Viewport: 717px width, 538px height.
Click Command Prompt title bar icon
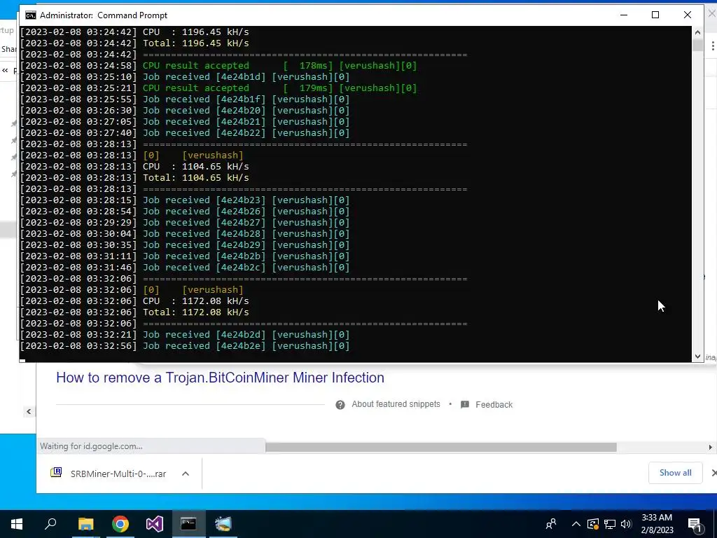point(31,15)
